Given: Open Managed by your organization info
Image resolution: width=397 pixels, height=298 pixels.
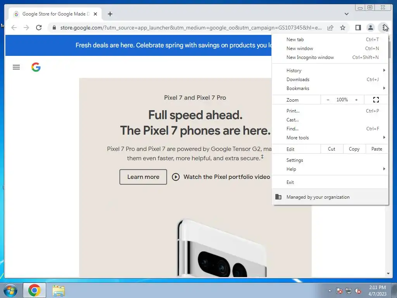Looking at the screenshot, I should (x=330, y=197).
